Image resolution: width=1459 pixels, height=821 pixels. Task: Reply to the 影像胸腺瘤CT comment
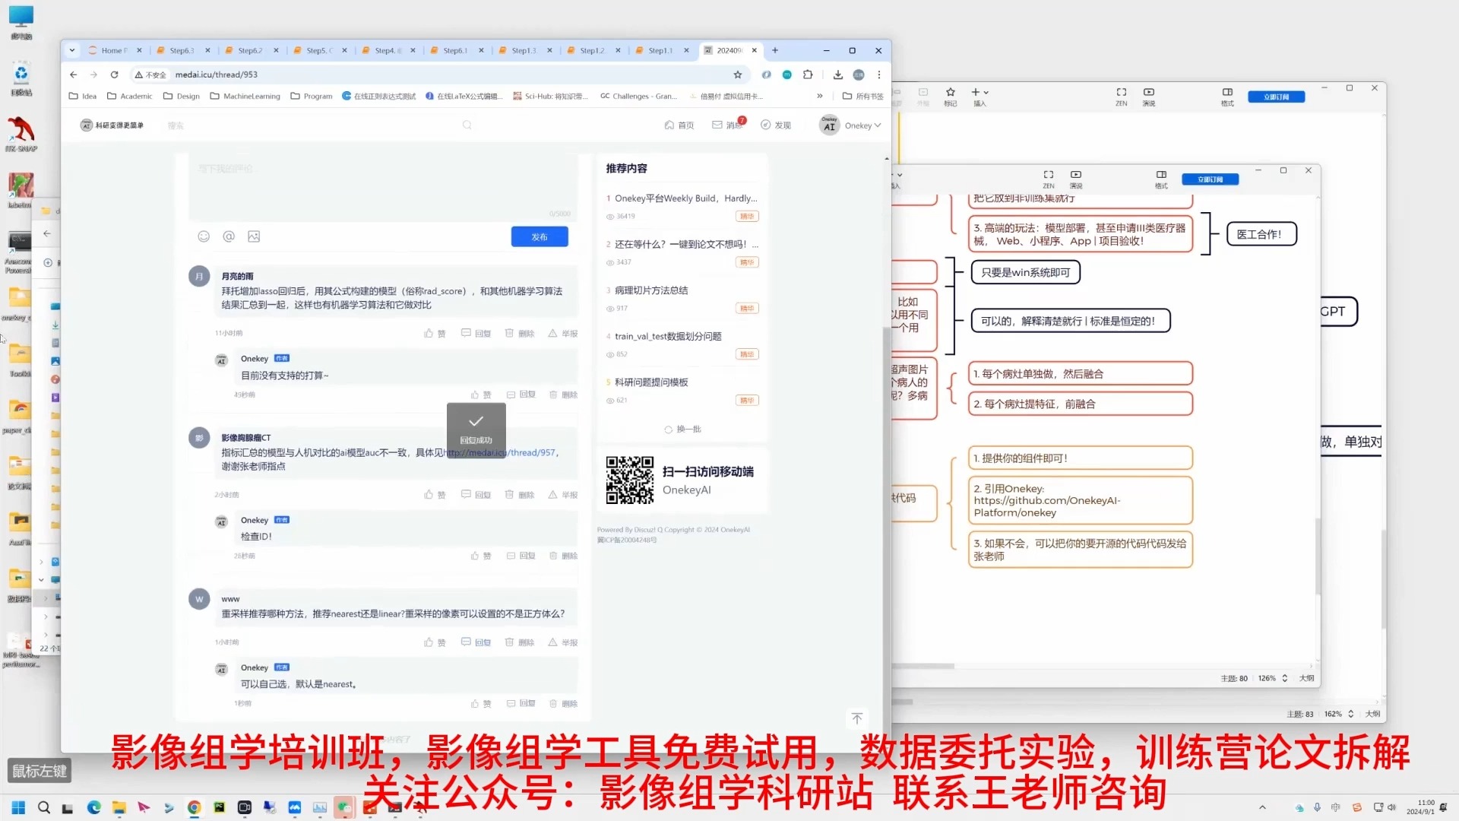(476, 495)
